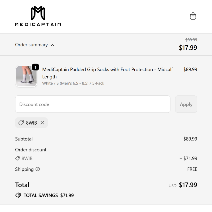Viewport: 212px width, 212px height.
Task: Click the tag icon beside Order discount 8WIB
Action: click(17, 158)
